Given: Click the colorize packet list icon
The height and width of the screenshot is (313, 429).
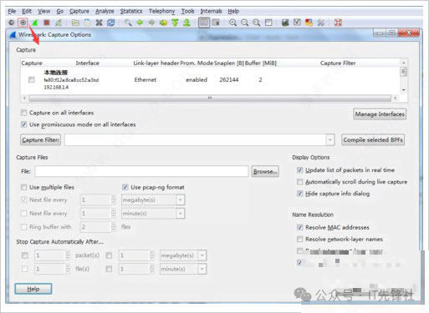Looking at the screenshot, I should 204,23.
